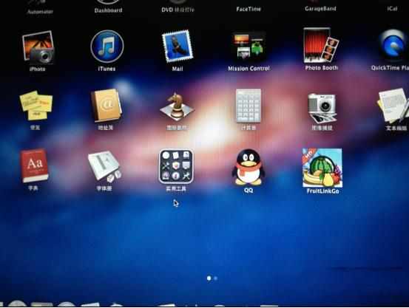Viewport: 409px width, 308px height.
Task: Open the FruitLinkGo game
Action: tap(322, 168)
